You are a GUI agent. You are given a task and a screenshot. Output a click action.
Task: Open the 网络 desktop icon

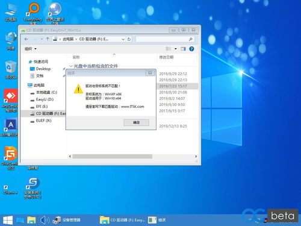pyautogui.click(x=11, y=41)
